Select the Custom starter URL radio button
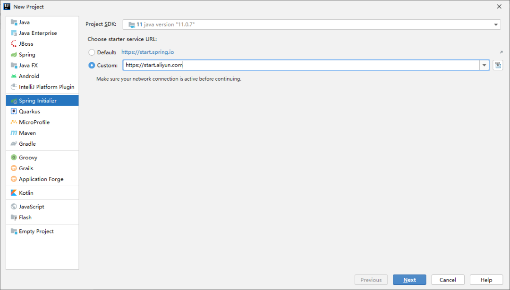This screenshot has height=290, width=510. click(x=92, y=66)
